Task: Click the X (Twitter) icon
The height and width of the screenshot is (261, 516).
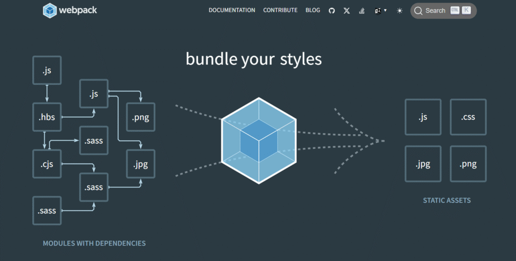Action: point(347,11)
